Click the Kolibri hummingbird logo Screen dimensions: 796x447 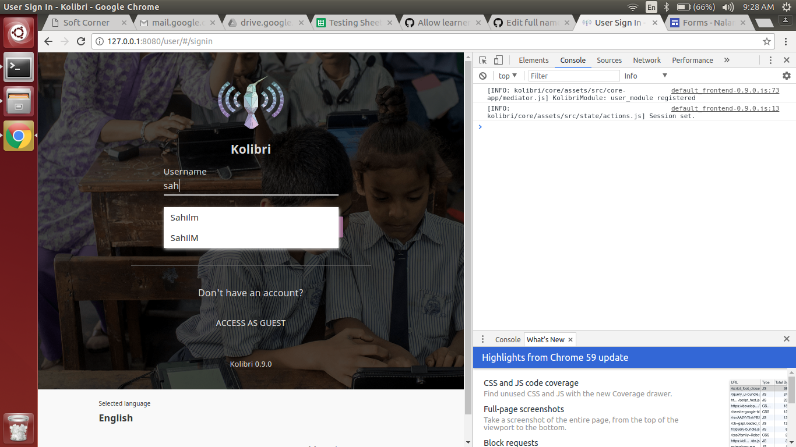(x=251, y=102)
